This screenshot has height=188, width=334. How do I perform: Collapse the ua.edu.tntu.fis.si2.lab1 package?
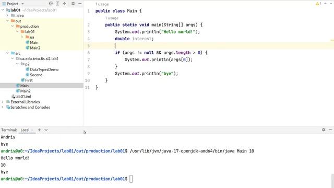(x=13, y=58)
